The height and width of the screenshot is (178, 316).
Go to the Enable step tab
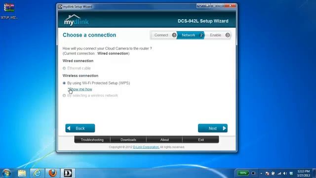coord(218,35)
